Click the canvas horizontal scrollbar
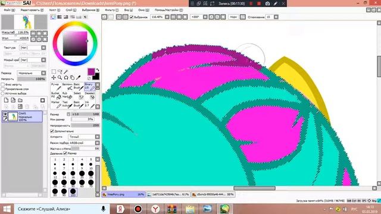 tap(254, 188)
